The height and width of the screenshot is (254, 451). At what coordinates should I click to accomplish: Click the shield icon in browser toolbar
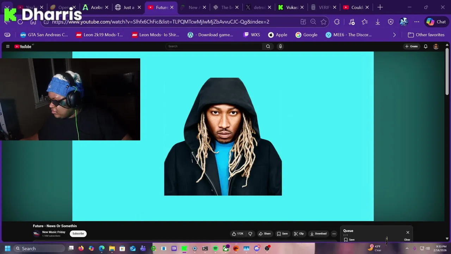391,22
